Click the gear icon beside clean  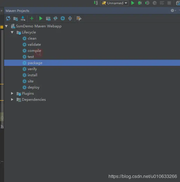(x=25, y=38)
